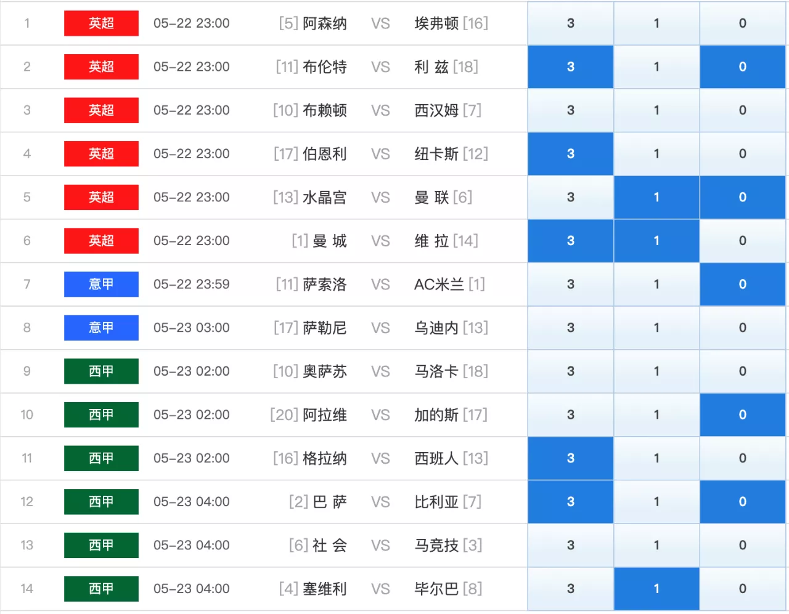This screenshot has height=614, width=789.
Task: Select 3 for 奥萨苏 vs 马洛卡
Action: [570, 371]
